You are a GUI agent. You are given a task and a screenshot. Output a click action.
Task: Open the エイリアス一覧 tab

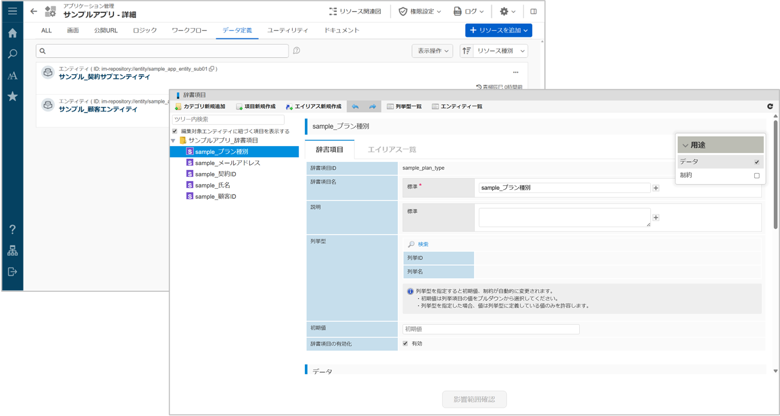[392, 149]
